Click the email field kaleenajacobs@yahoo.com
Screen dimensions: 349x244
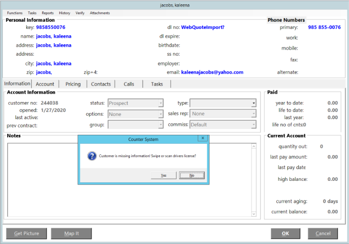[x=212, y=73]
